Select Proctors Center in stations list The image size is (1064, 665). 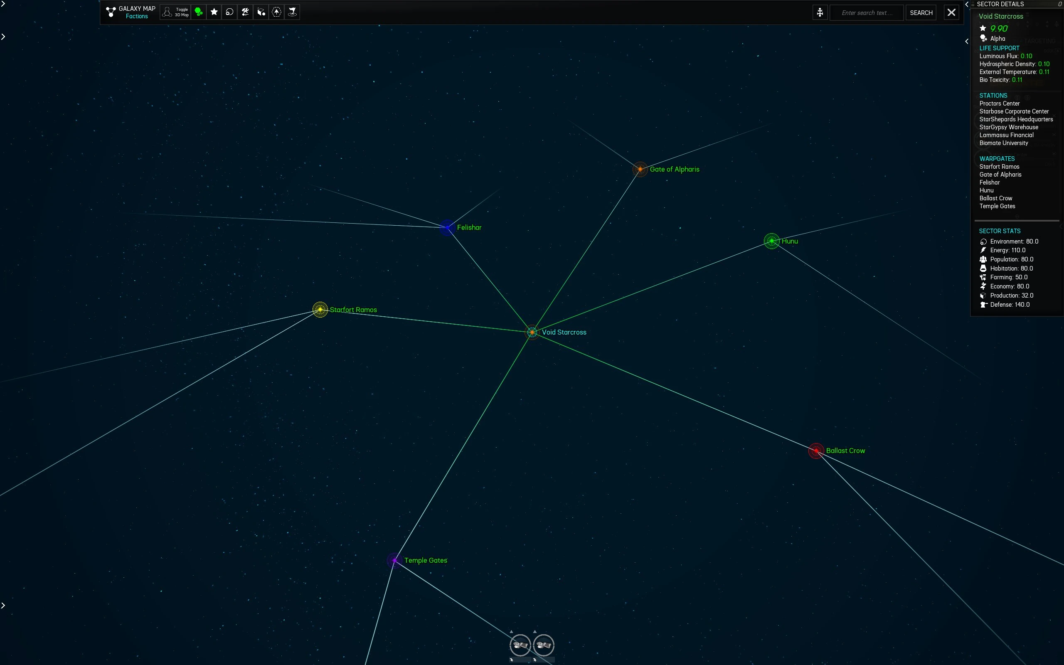coord(999,103)
